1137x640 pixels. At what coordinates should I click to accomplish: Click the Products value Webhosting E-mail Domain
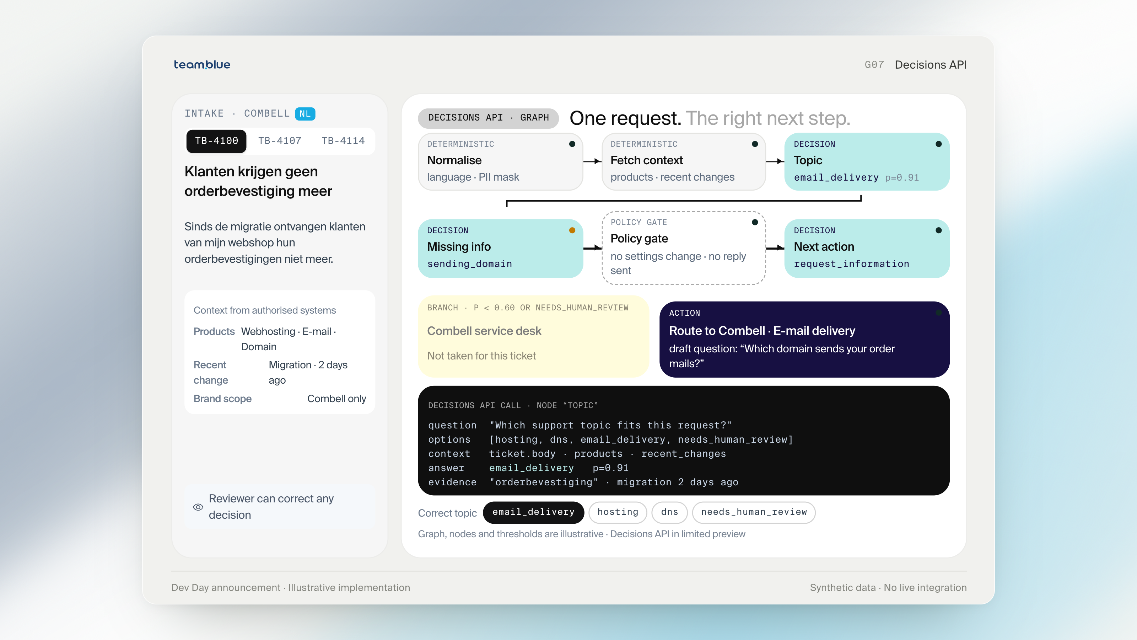tap(289, 339)
